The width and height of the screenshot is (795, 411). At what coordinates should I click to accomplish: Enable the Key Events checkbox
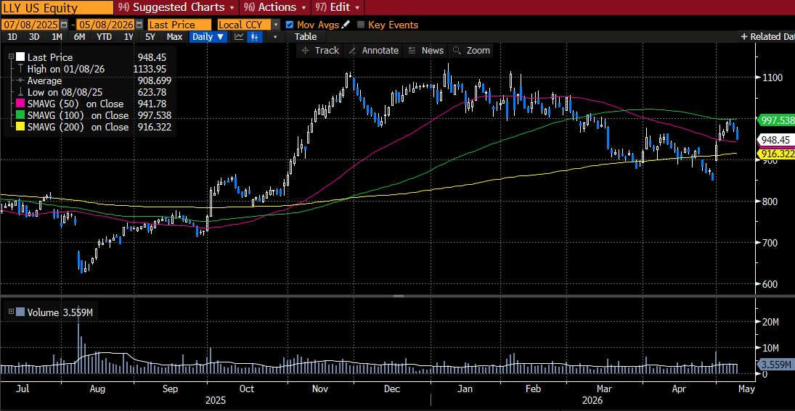coord(361,25)
